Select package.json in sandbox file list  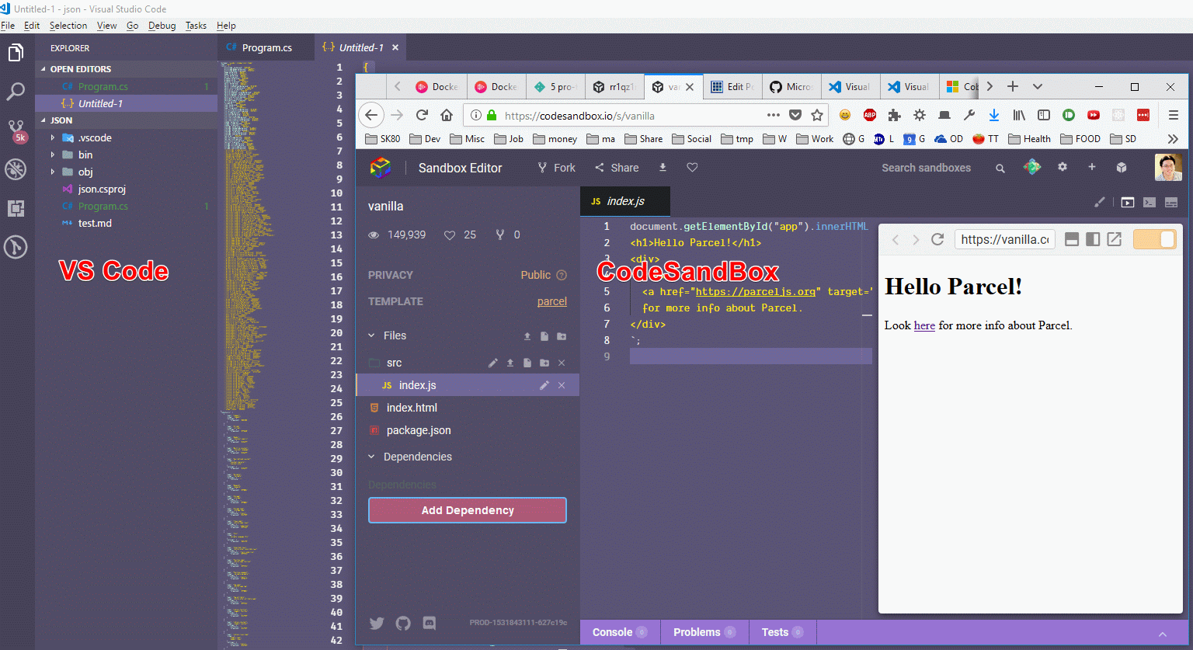pyautogui.click(x=419, y=430)
